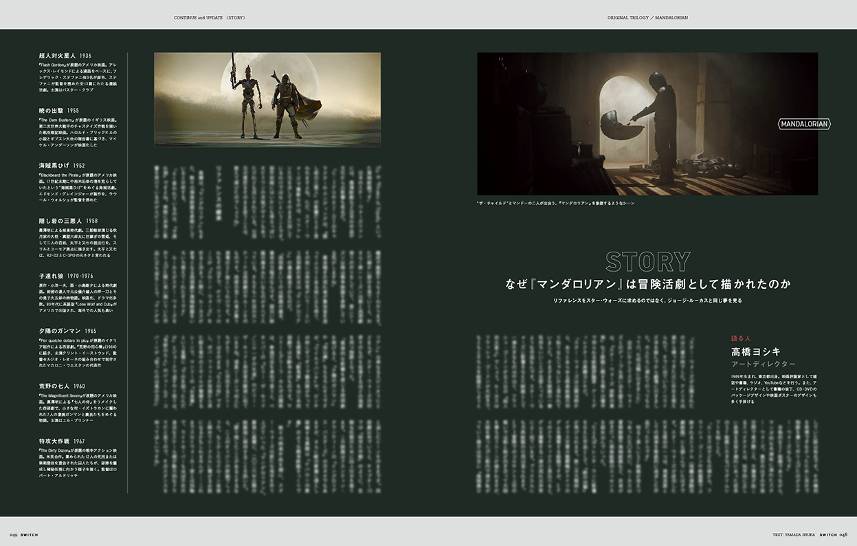Viewport: 857px width, 546px height.
Task: Click sidebar title 暁の出撃 1955
Action: pos(59,110)
